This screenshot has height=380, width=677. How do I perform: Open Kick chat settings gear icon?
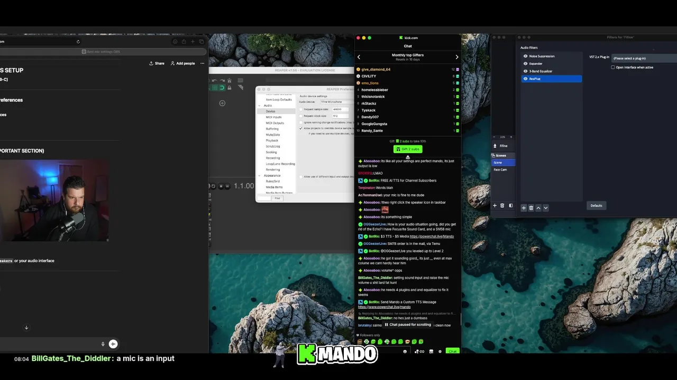pyautogui.click(x=440, y=351)
